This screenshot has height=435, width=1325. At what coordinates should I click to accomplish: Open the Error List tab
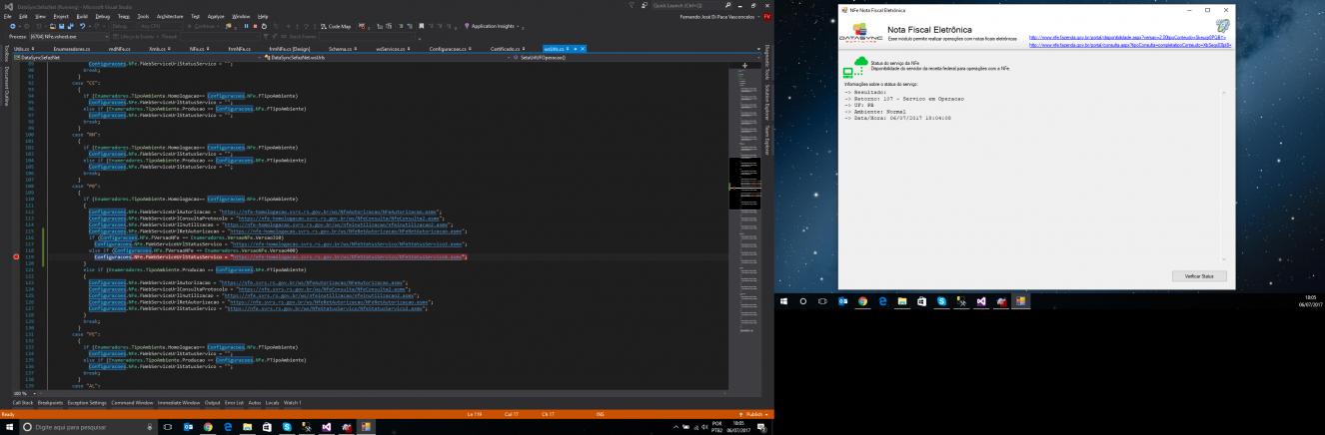[234, 402]
